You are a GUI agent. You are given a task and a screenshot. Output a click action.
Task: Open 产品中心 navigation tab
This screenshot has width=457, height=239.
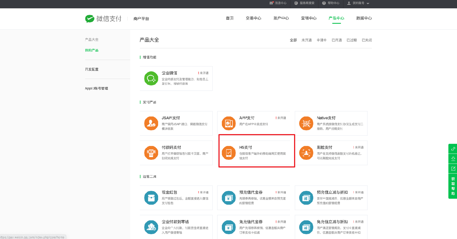336,18
